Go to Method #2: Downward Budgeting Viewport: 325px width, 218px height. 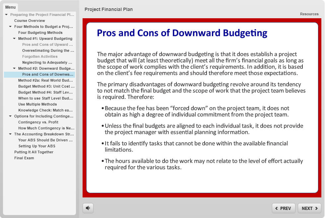click(46, 68)
